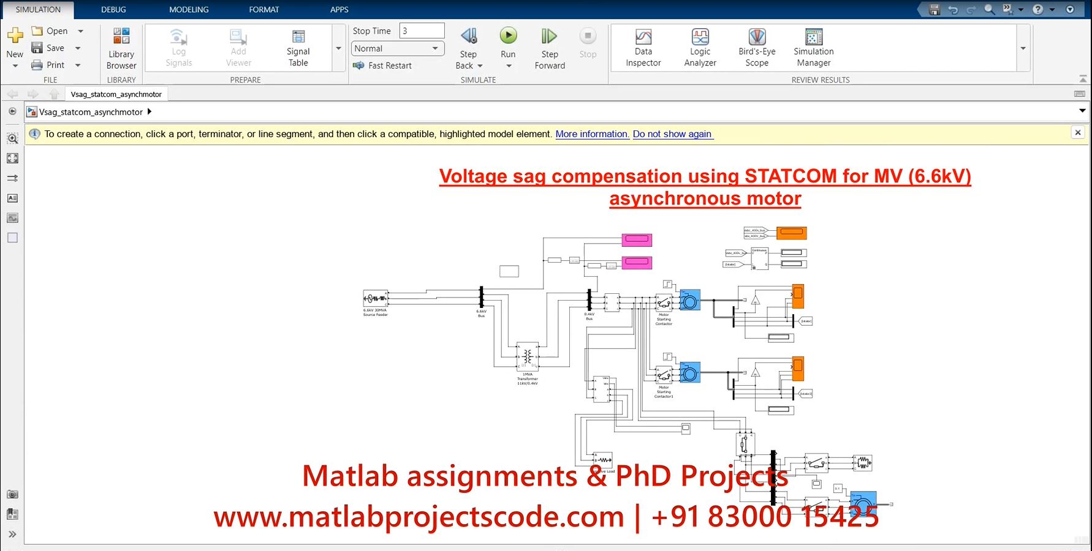
Task: Click the screenshot camera icon at bottom left
Action: pyautogui.click(x=12, y=494)
